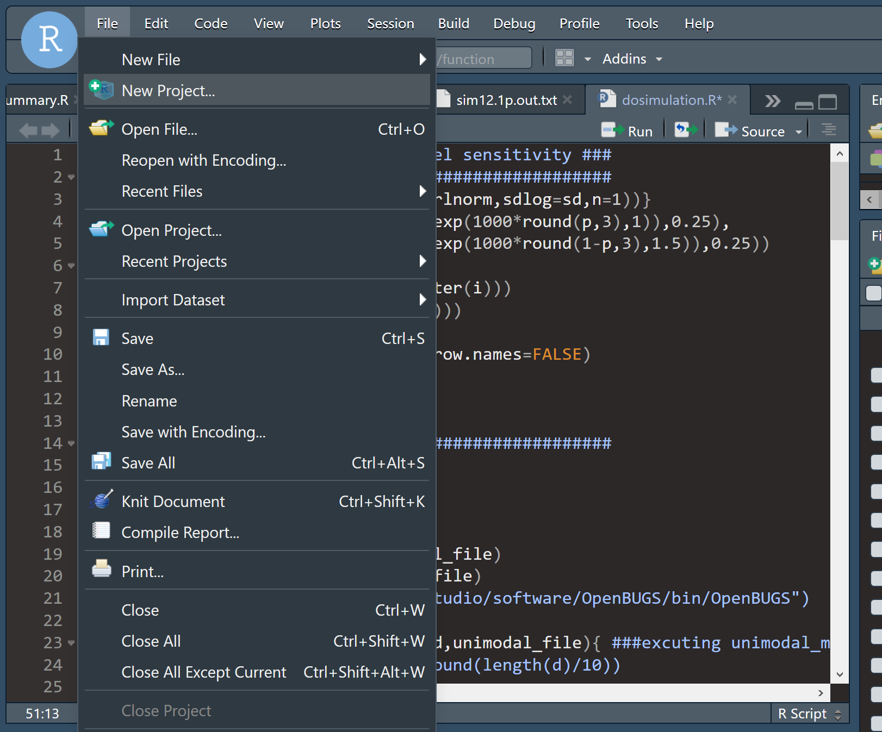Click the workspace panes grid icon
882x732 pixels.
coord(564,58)
